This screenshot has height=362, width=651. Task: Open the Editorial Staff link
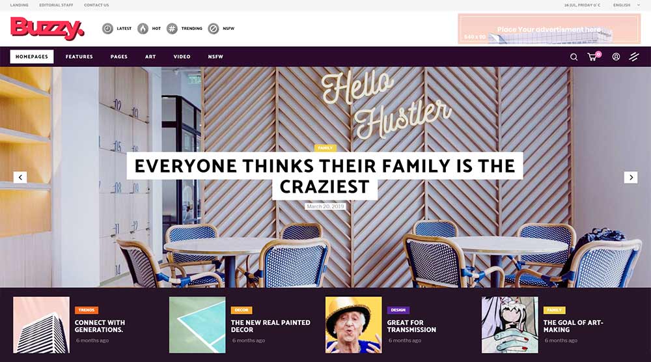pyautogui.click(x=56, y=5)
